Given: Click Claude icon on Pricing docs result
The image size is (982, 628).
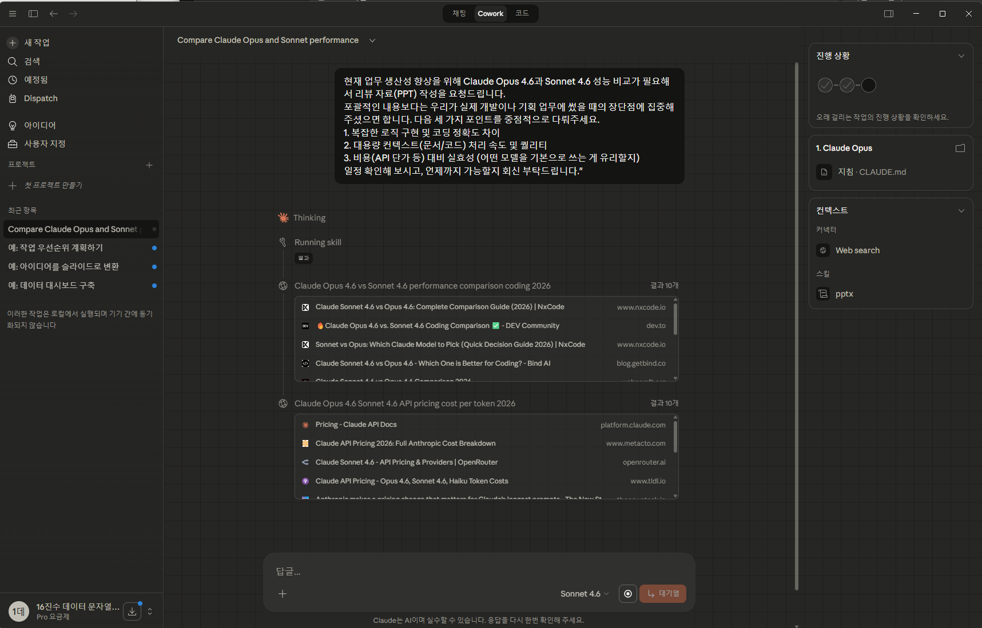Looking at the screenshot, I should (305, 425).
